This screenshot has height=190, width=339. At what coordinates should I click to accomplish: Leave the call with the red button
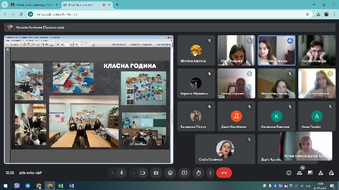(224, 173)
